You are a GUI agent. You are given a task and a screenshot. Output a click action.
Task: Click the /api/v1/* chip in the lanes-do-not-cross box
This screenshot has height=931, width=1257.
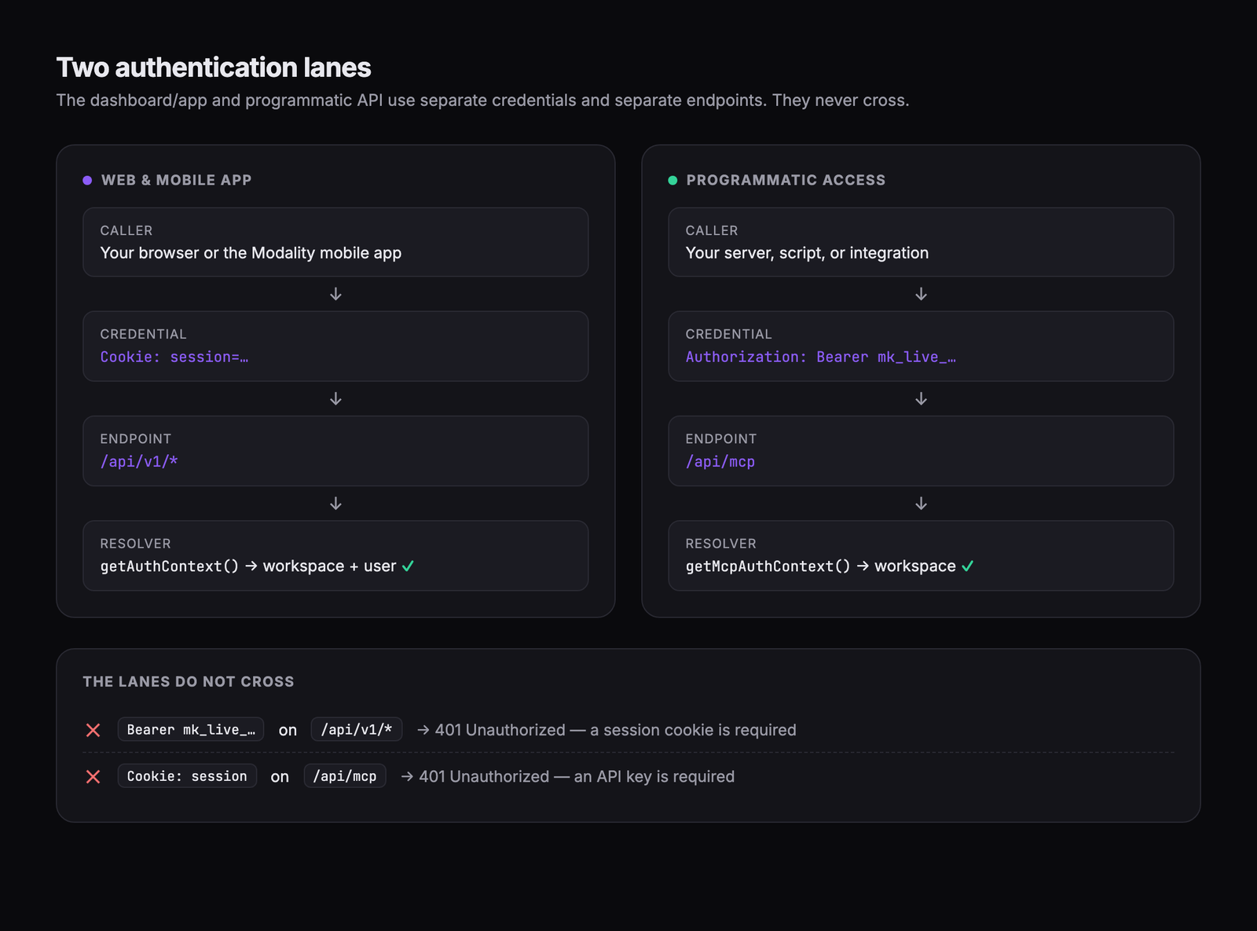357,729
